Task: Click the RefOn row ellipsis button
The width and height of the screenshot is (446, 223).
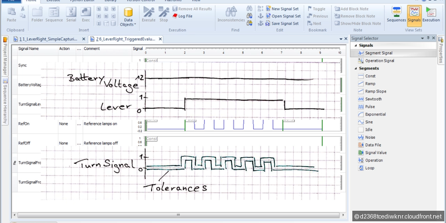Action: [x=79, y=124]
